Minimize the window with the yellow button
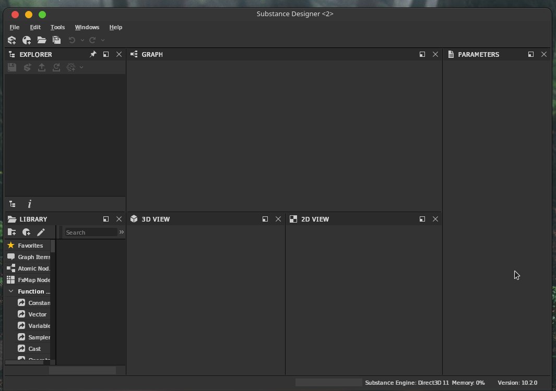The height and width of the screenshot is (391, 556). point(29,15)
